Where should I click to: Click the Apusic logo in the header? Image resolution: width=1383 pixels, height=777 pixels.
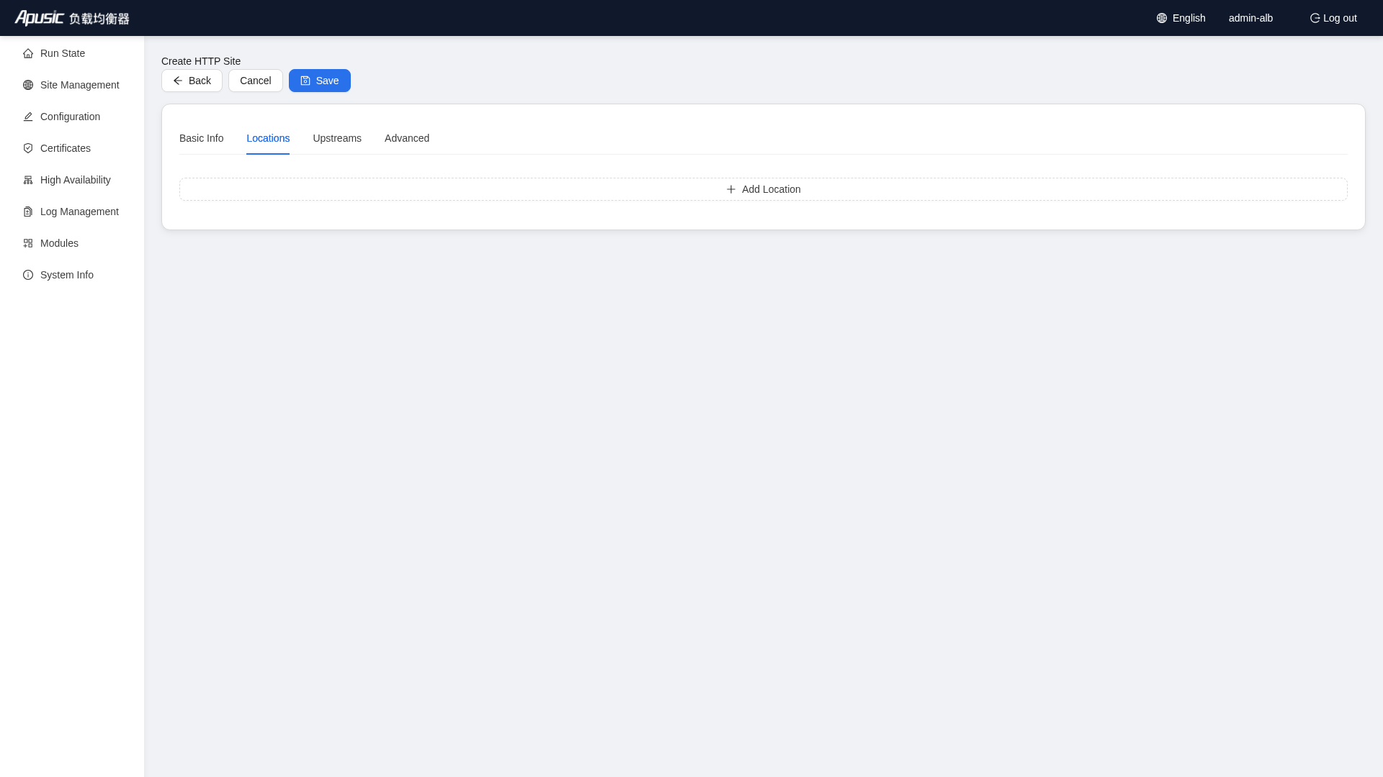pos(72,18)
